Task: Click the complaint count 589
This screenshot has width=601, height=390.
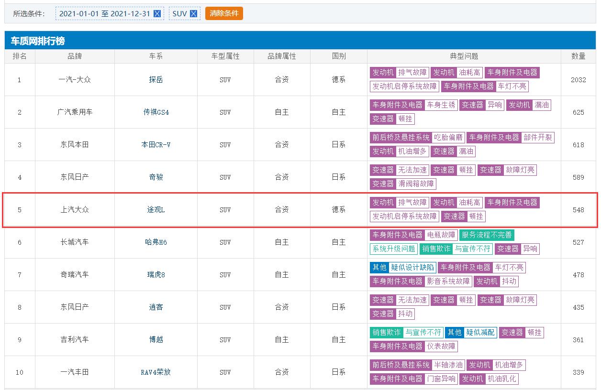Action: click(579, 177)
